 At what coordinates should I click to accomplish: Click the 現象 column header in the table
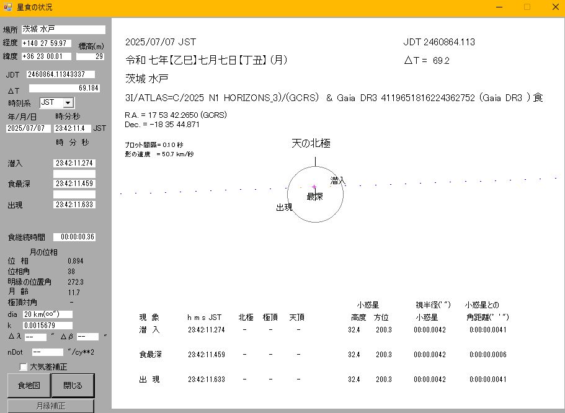149,318
